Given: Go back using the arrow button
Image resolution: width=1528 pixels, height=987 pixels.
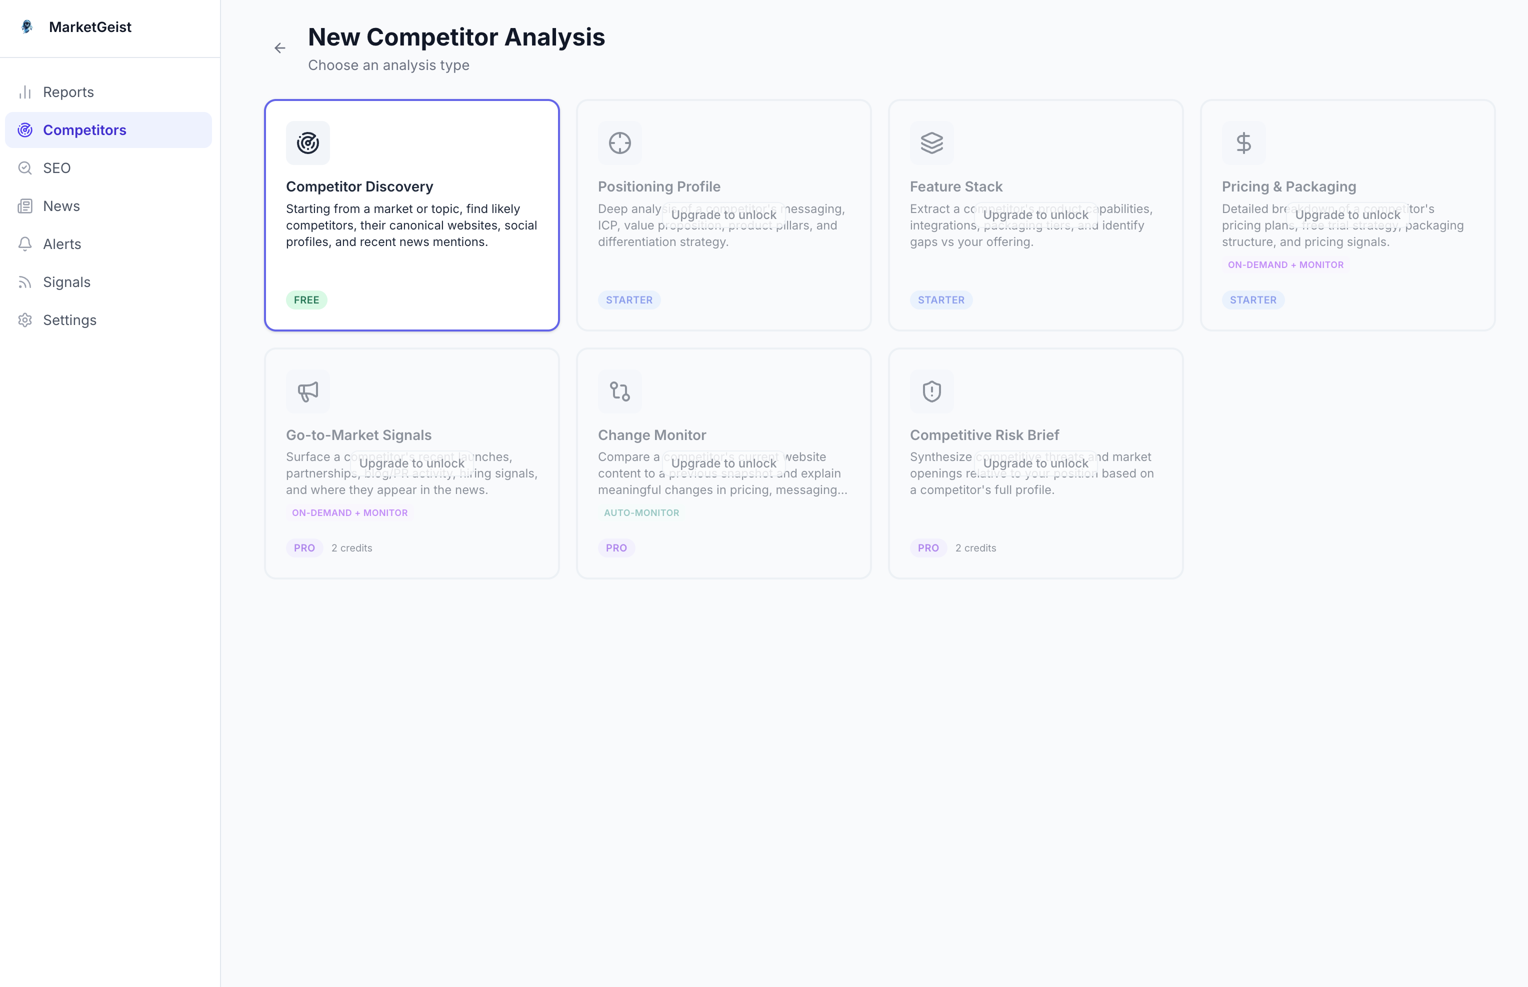Looking at the screenshot, I should coord(279,48).
